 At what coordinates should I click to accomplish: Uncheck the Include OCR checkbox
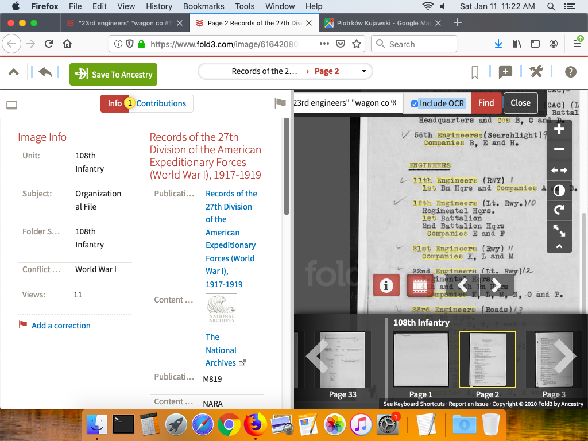point(415,103)
